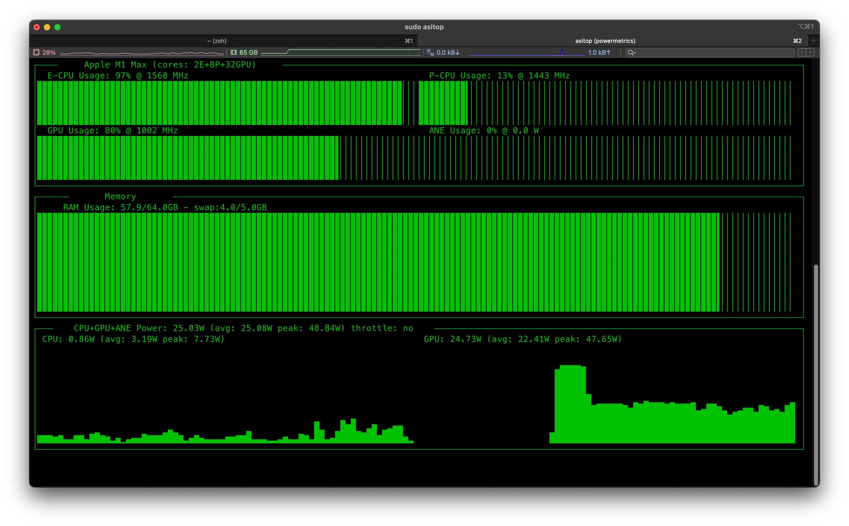Click the network throughput status icon
Image resolution: width=849 pixels, height=526 pixels.
(430, 53)
